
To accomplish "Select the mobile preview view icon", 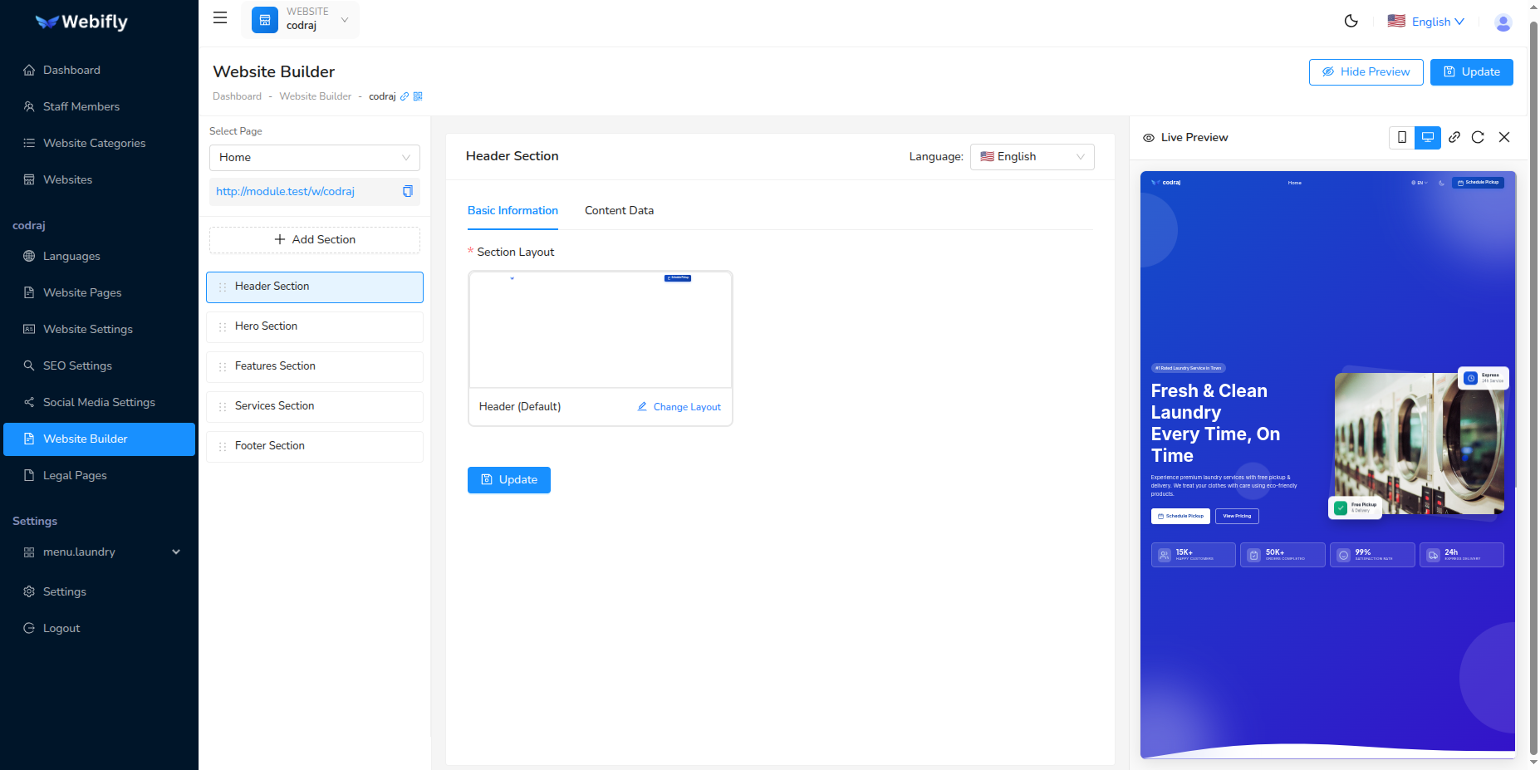I will pos(1402,137).
